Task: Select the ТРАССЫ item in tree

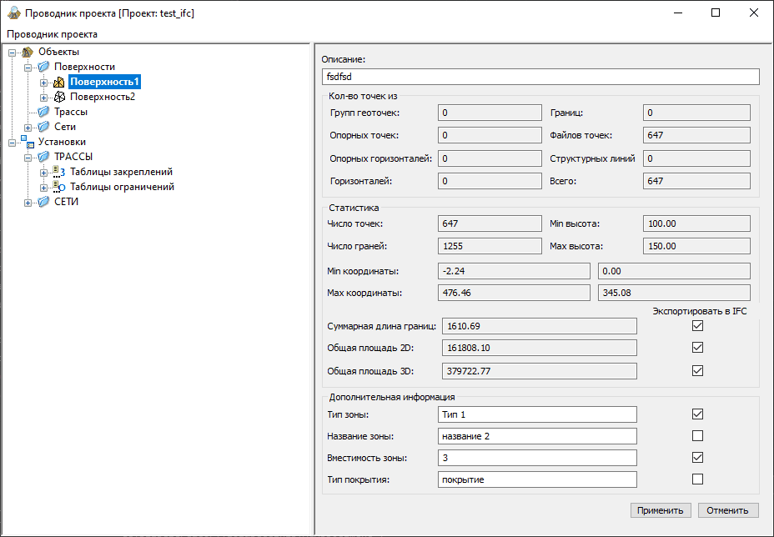Action: click(73, 157)
